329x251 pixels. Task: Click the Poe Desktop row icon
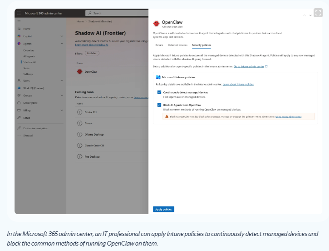(x=79, y=156)
